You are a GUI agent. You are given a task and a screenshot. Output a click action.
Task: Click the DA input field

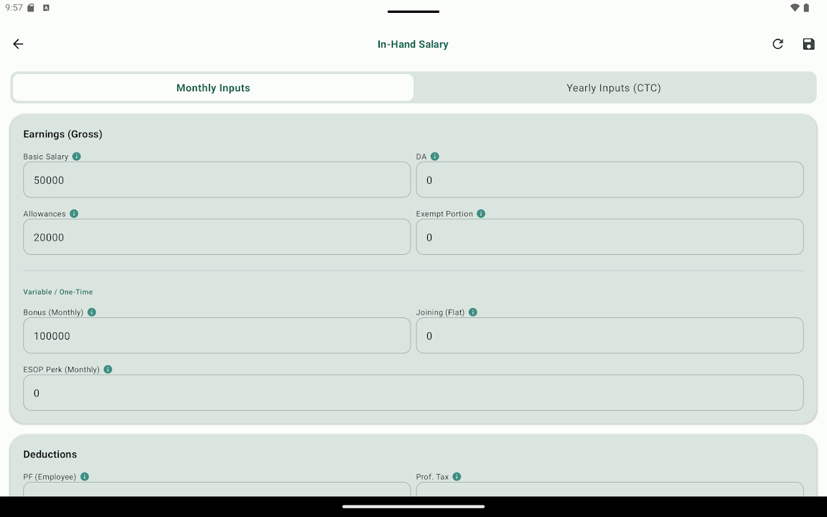tap(609, 180)
